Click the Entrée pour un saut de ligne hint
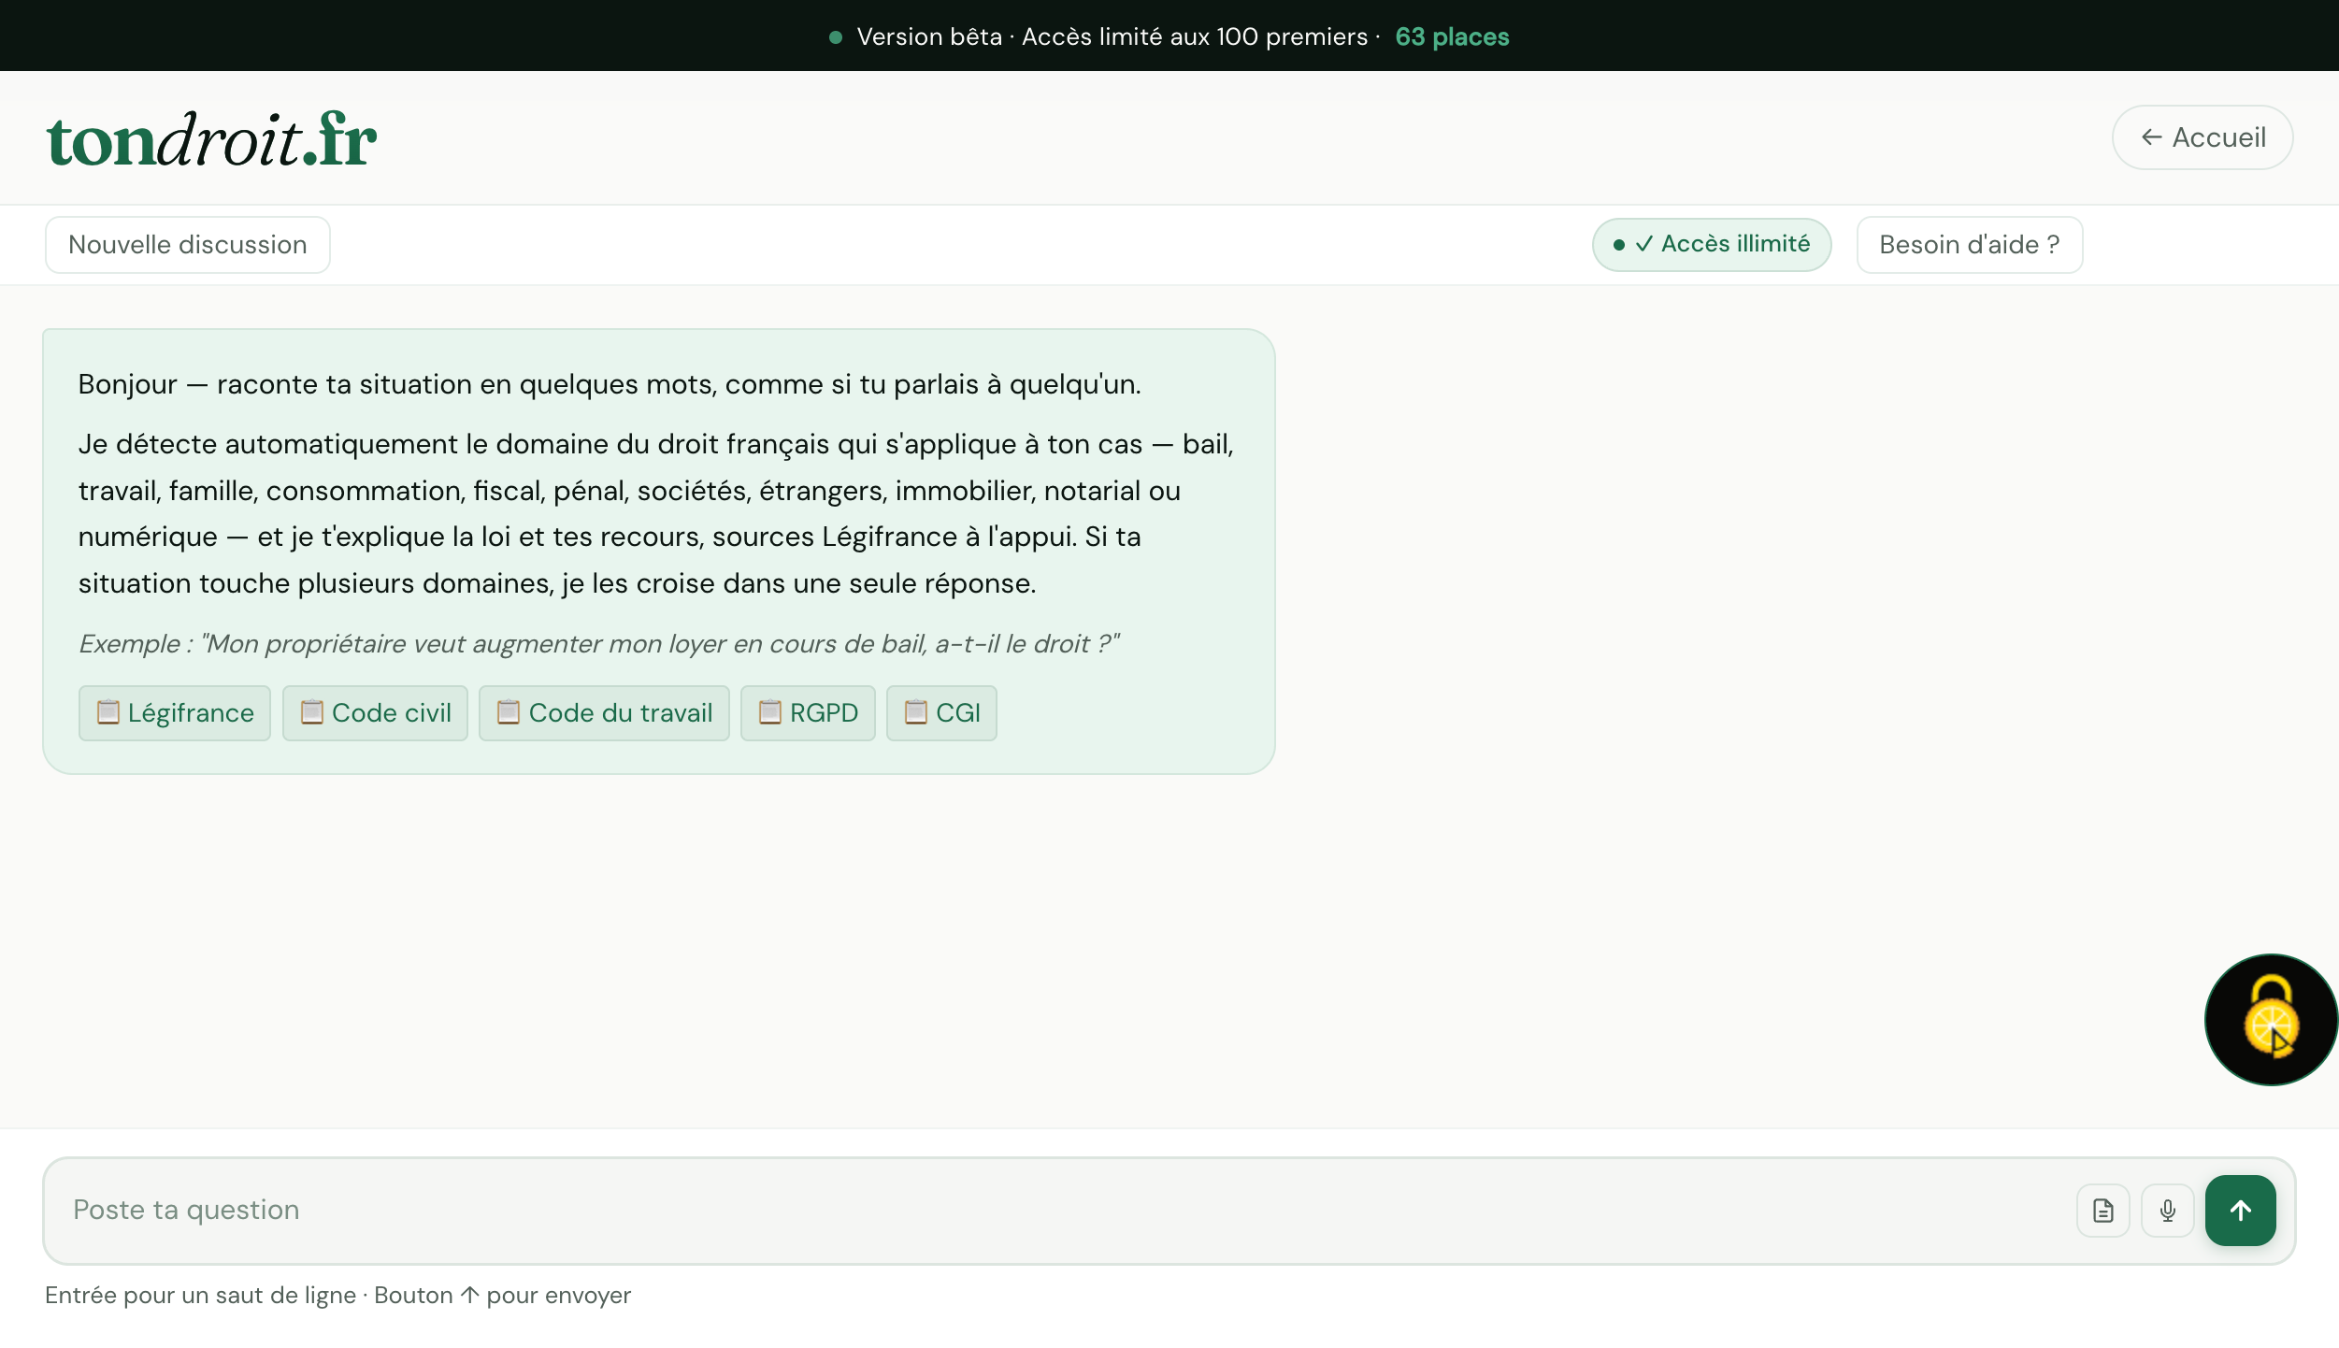 coord(337,1296)
